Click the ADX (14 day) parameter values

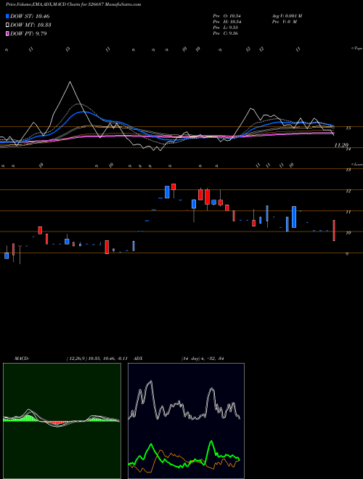pos(203,359)
